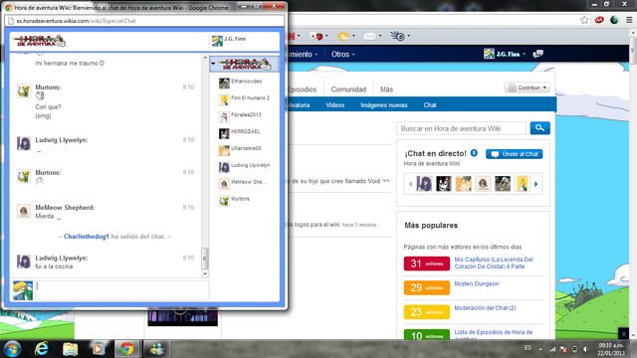Viewport: 637px width, 358px height.
Task: Open the Más wiki tab
Action: pos(386,89)
